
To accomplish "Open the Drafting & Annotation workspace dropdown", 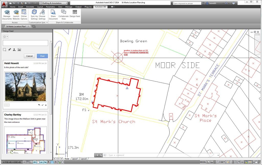I will (53, 3).
